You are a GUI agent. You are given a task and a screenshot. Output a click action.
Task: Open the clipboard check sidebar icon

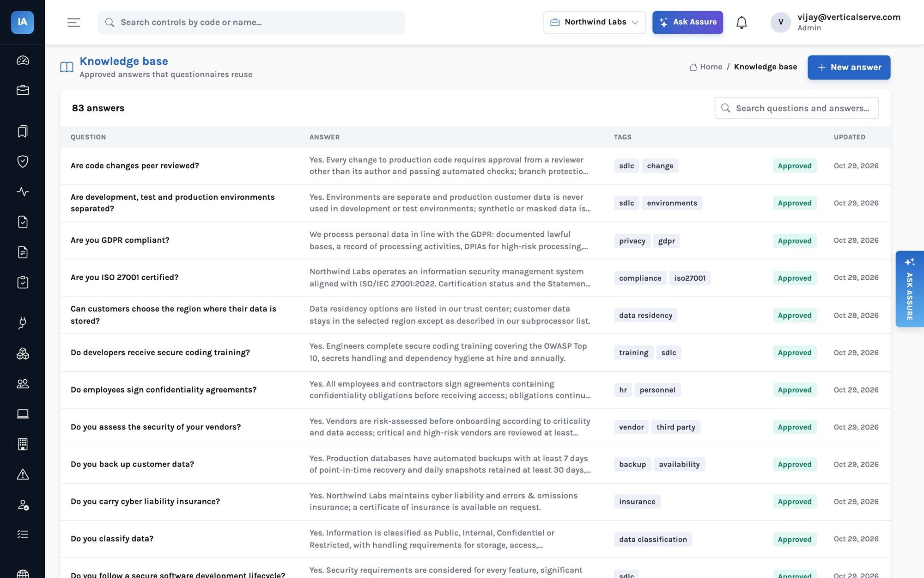pos(23,282)
